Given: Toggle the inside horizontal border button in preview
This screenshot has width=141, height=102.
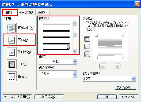Looking at the screenshot, I should tap(87, 47).
